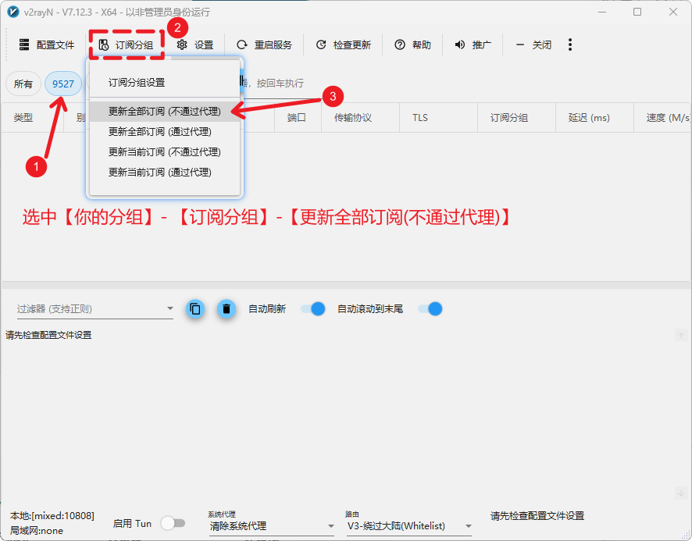Maximize the v2rayN window

[x=637, y=12]
